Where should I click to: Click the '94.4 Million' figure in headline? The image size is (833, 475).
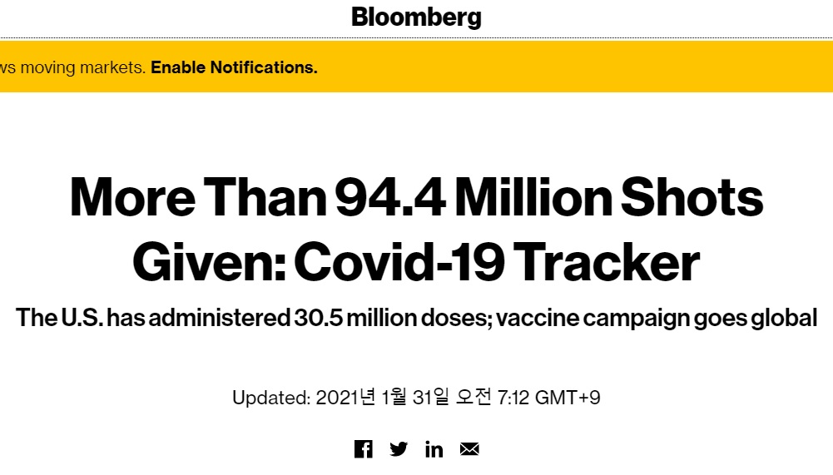pyautogui.click(x=473, y=198)
